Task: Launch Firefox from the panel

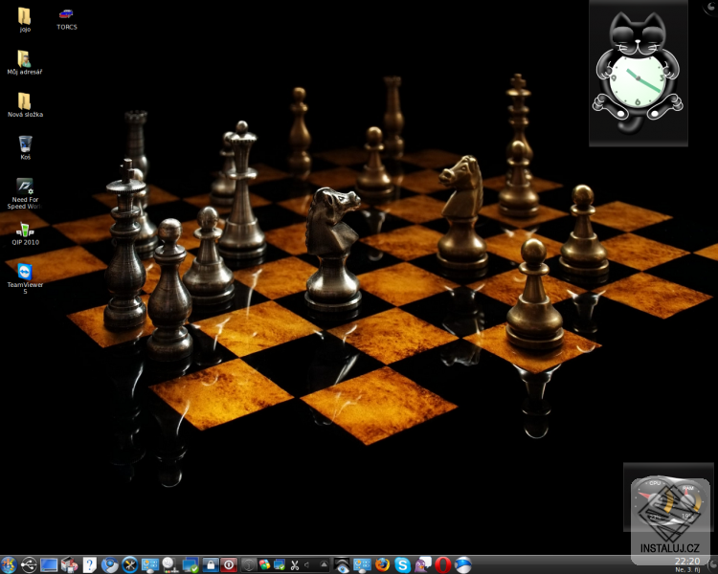Action: (x=382, y=564)
